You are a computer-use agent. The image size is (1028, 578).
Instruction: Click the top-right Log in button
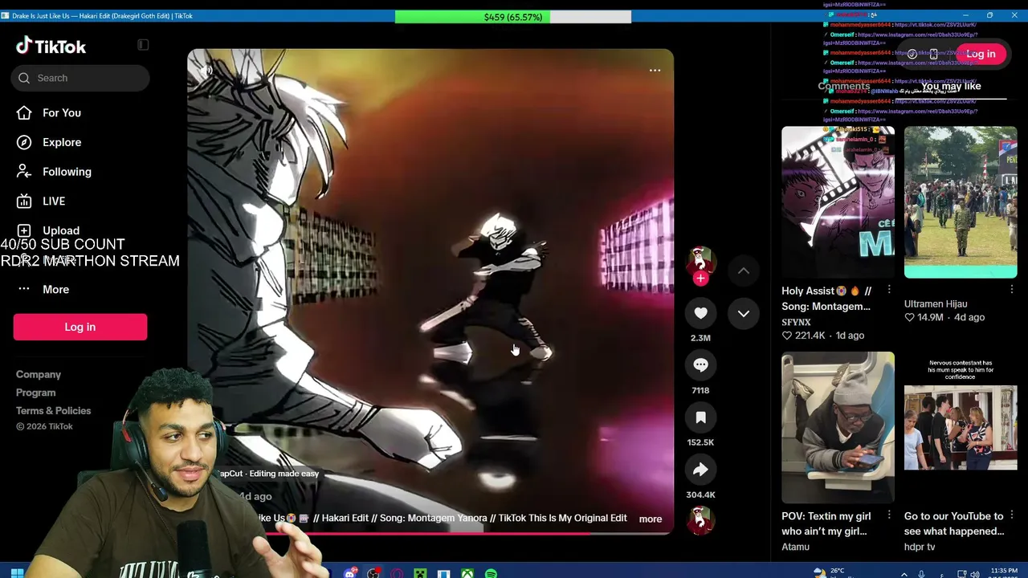click(x=981, y=54)
